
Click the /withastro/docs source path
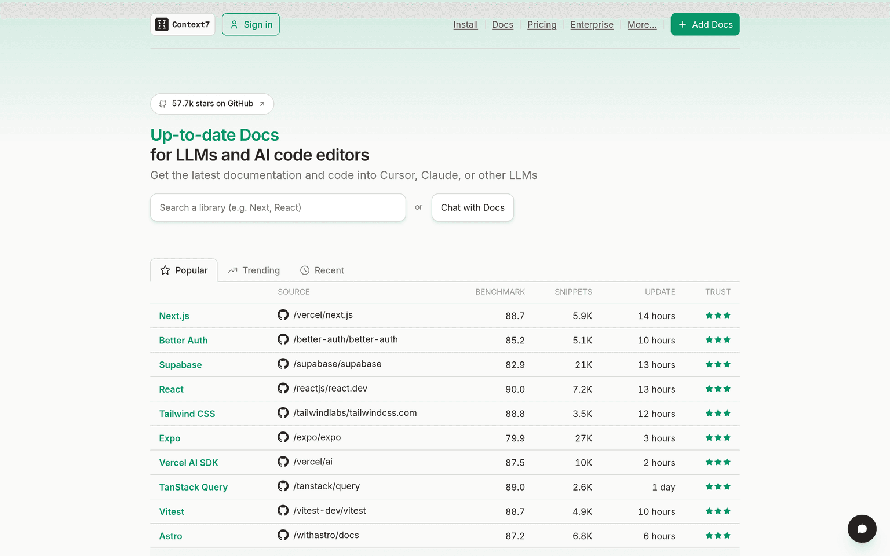[x=326, y=535]
